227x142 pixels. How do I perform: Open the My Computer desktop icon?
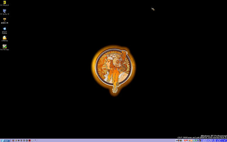(5, 12)
